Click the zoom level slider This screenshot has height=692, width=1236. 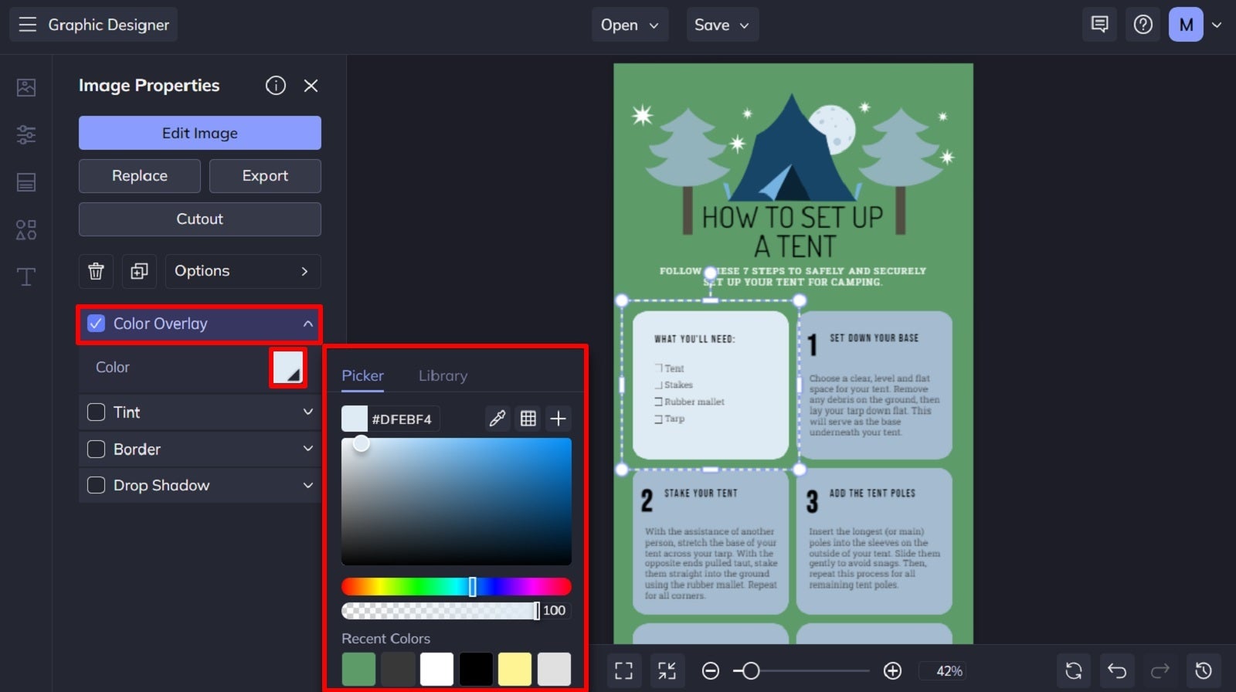coord(801,670)
